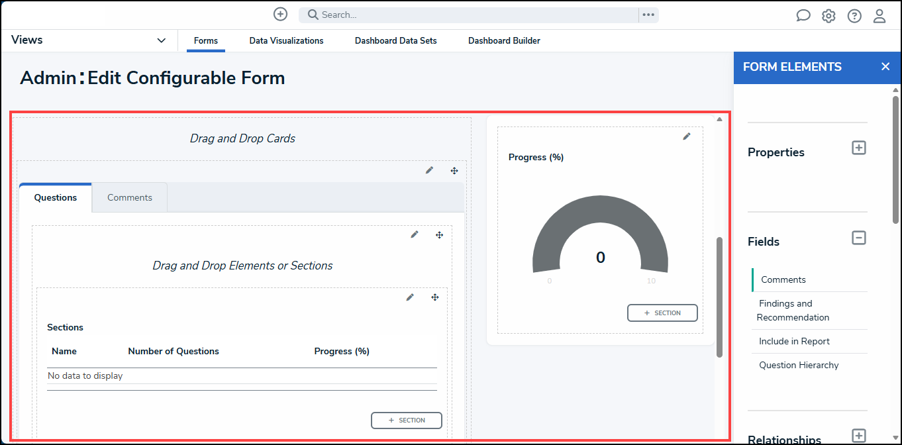Click Section button under the progress gauge
902x445 pixels.
(x=662, y=313)
